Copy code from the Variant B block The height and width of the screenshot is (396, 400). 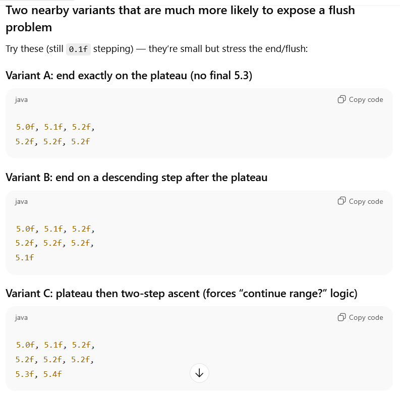(360, 201)
